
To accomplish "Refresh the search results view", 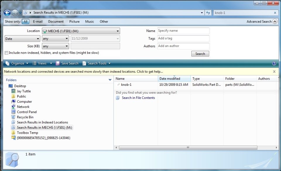I will (208, 13).
